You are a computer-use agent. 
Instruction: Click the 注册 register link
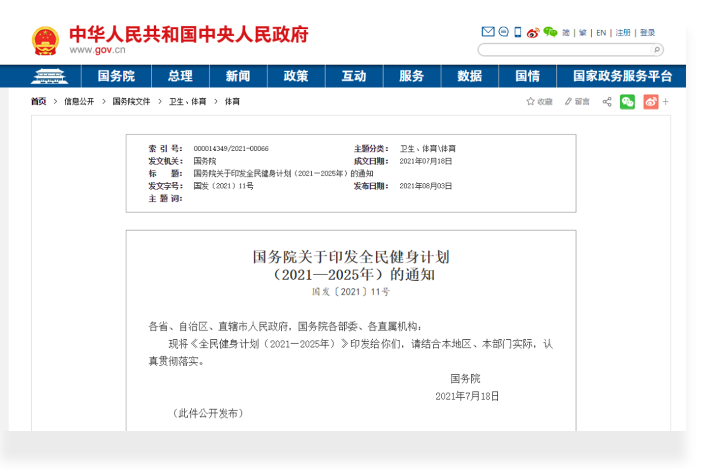[623, 33]
